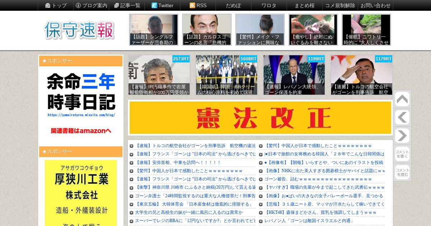Screen dimensions: 431x226
Task: Open headline NHKに出た美人すぎる囲碁棋士
Action: [324, 171]
